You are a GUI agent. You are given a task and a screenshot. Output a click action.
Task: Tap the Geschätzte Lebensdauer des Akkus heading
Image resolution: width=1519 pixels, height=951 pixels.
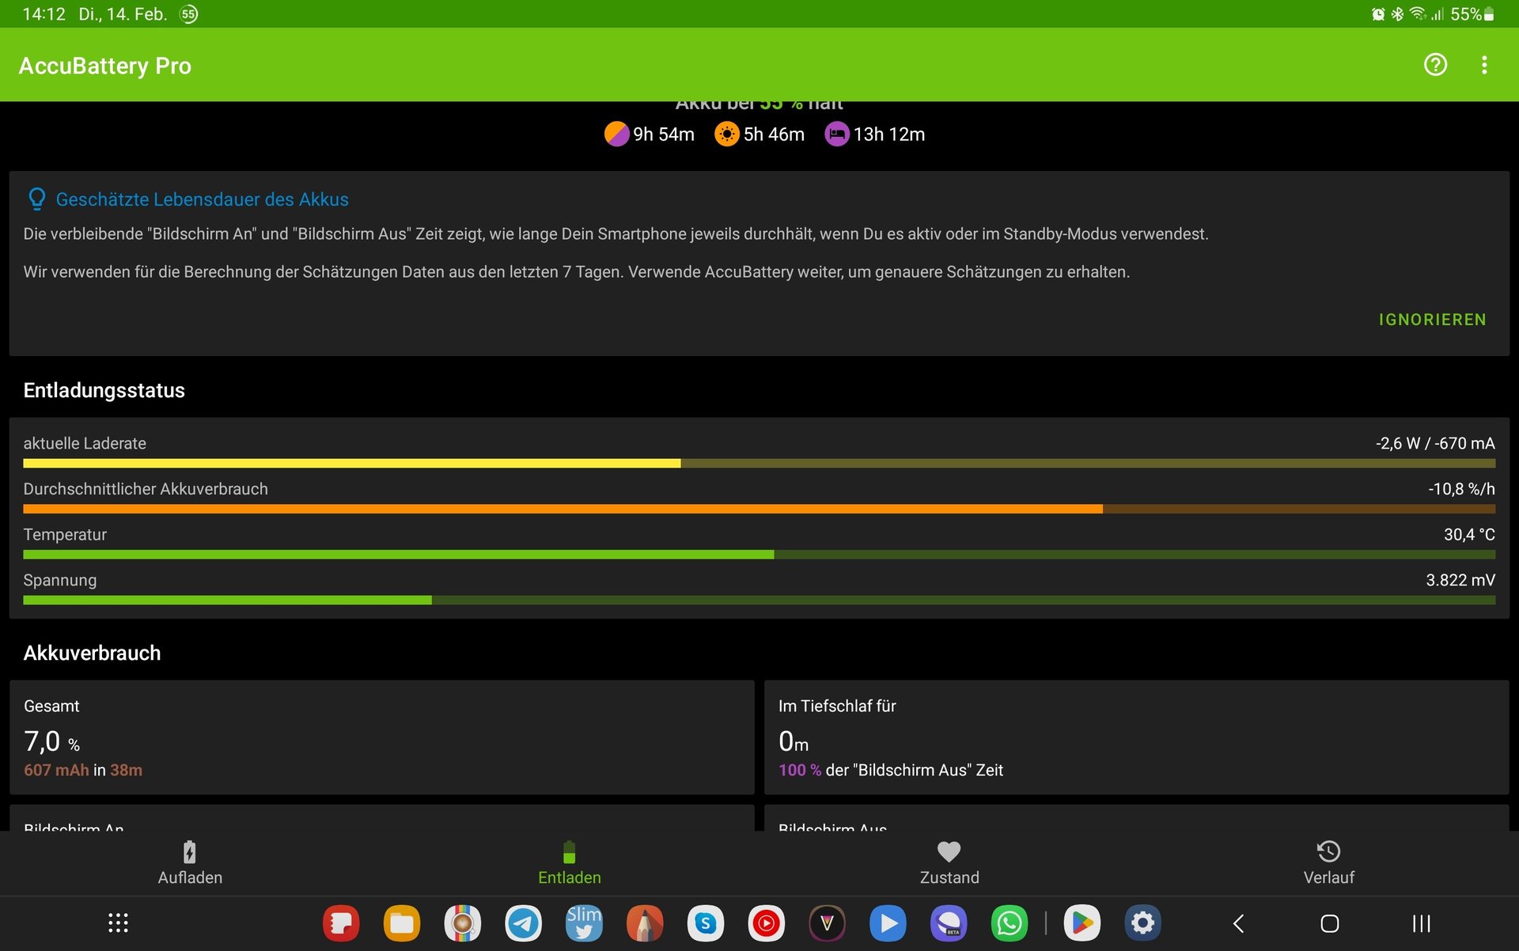[x=202, y=199]
